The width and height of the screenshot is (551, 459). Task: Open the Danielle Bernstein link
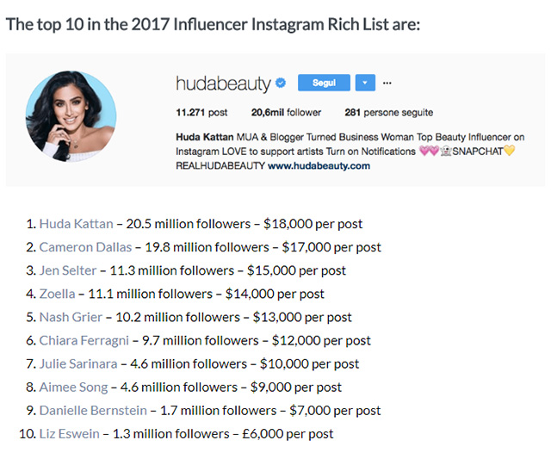tap(93, 410)
